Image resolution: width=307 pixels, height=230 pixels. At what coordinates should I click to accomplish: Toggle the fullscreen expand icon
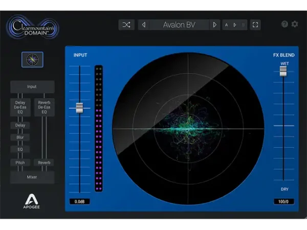pos(255,25)
